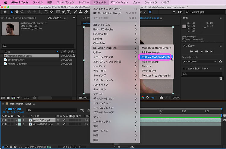Play the preview with the play button
The image size is (226, 149).
pos(202,51)
